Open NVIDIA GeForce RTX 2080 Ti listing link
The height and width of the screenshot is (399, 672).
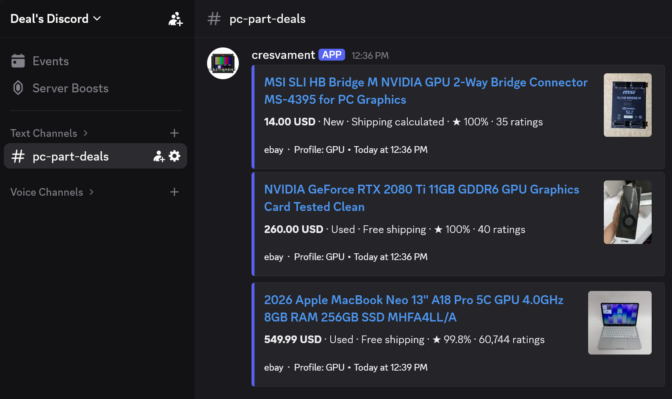422,198
